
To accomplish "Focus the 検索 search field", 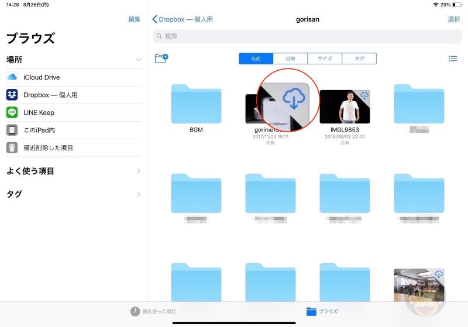I will [x=308, y=36].
